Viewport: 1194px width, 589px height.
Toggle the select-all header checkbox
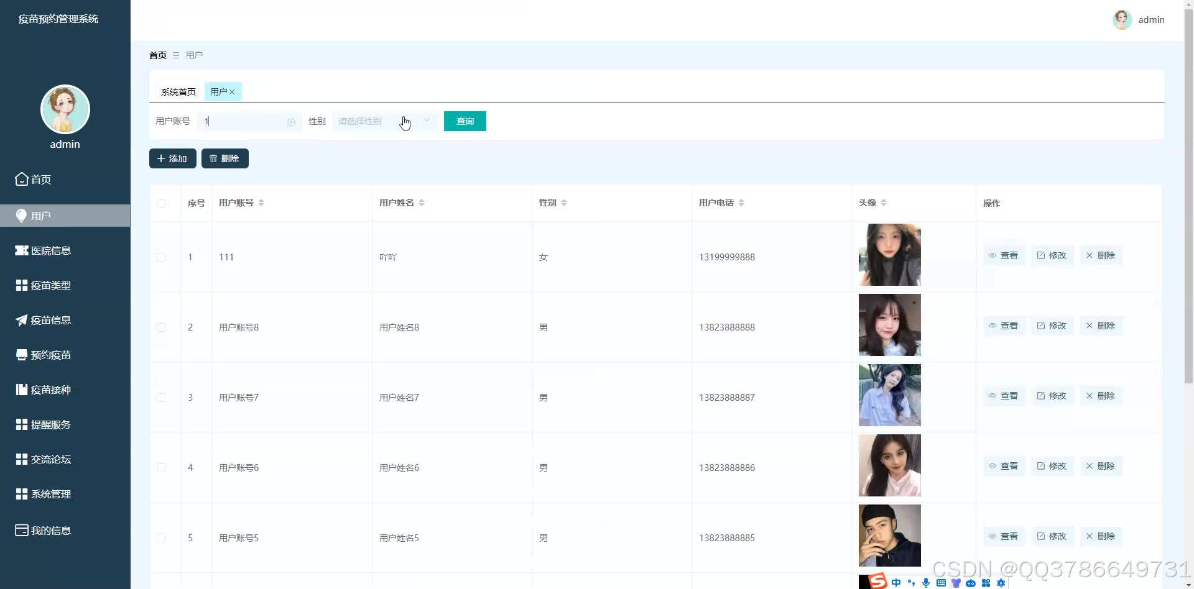click(161, 203)
